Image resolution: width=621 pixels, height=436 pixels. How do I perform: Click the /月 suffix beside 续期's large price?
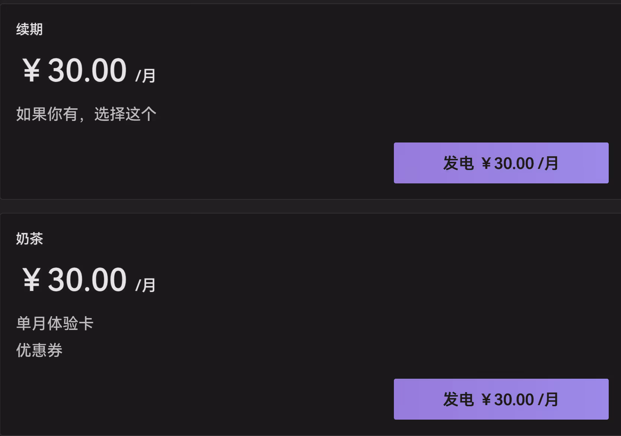146,76
